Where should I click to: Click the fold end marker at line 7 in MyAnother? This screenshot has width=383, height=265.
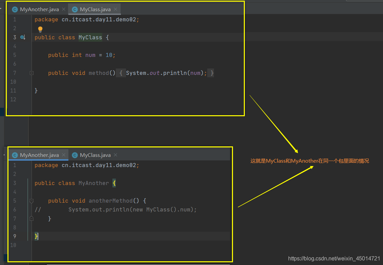(31, 218)
